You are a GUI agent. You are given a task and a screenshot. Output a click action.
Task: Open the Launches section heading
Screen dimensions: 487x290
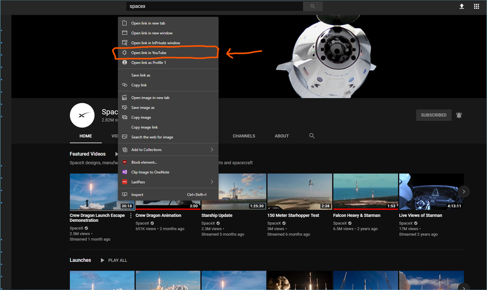80,260
